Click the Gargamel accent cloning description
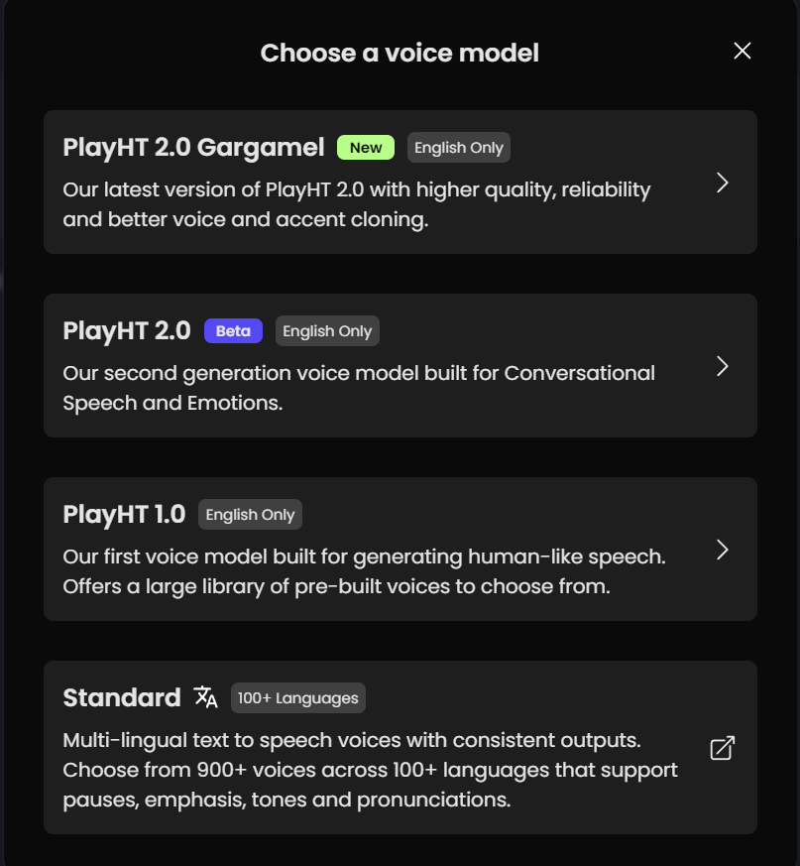This screenshot has height=866, width=800. [357, 204]
